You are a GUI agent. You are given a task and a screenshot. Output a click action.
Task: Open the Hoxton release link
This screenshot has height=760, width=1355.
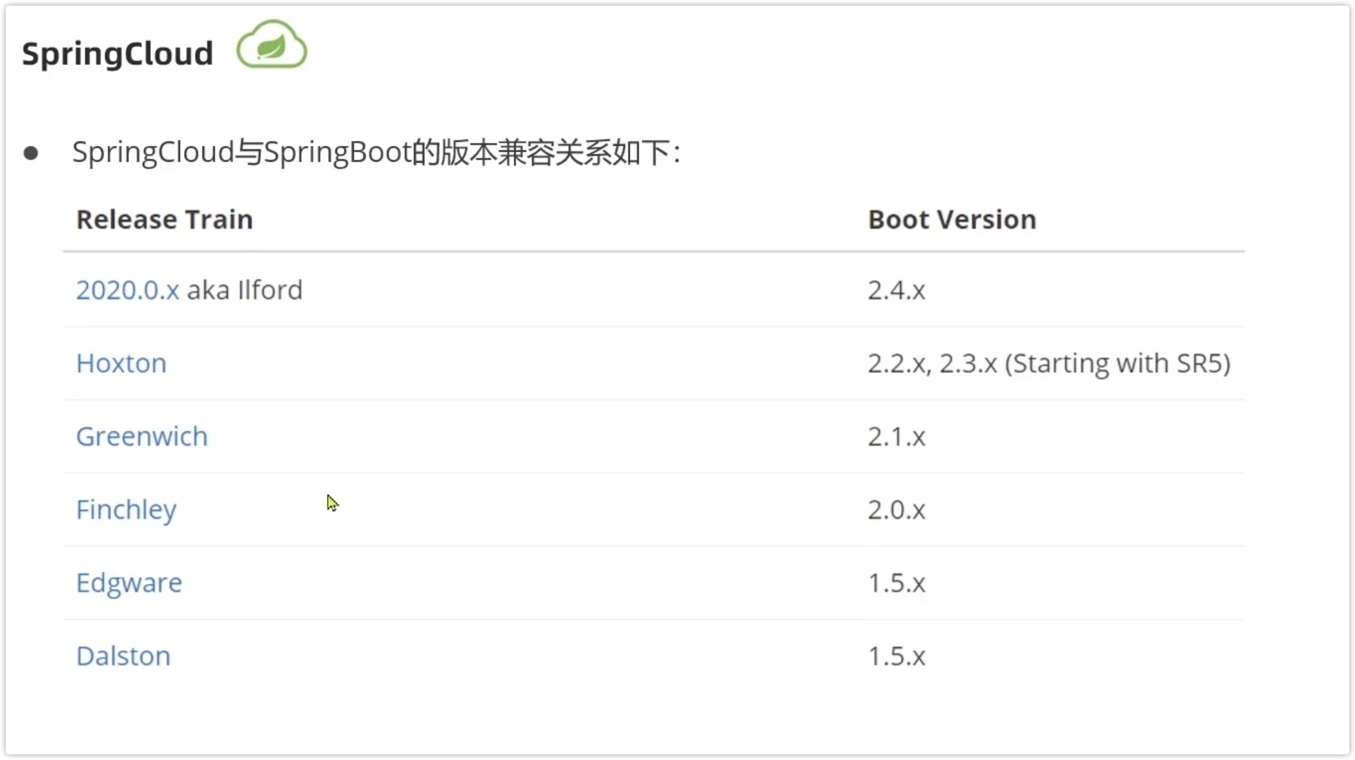[121, 364]
